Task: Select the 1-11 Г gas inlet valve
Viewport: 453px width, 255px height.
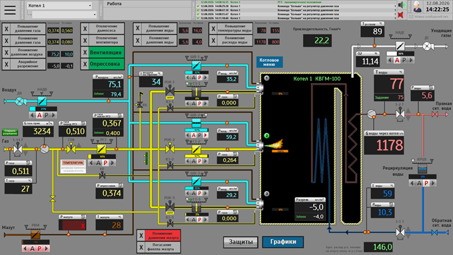Action: point(18,149)
